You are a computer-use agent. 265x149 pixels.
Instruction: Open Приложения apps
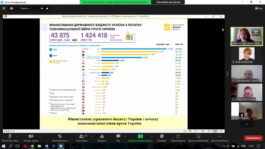[178, 138]
